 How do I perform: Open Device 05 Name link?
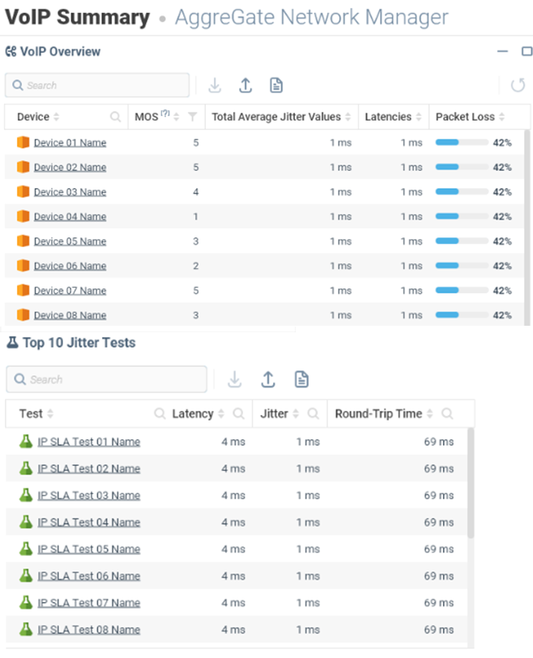pyautogui.click(x=70, y=241)
